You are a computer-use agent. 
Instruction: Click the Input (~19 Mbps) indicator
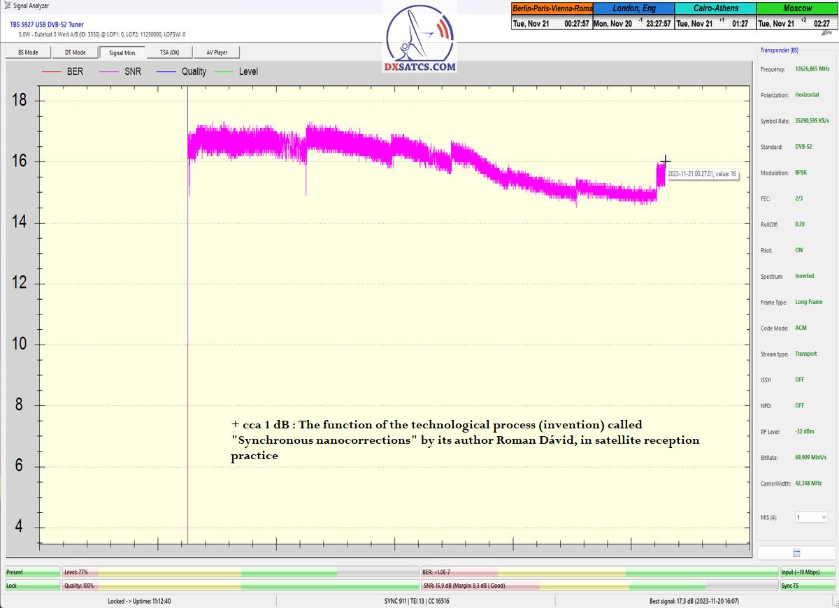pyautogui.click(x=809, y=572)
